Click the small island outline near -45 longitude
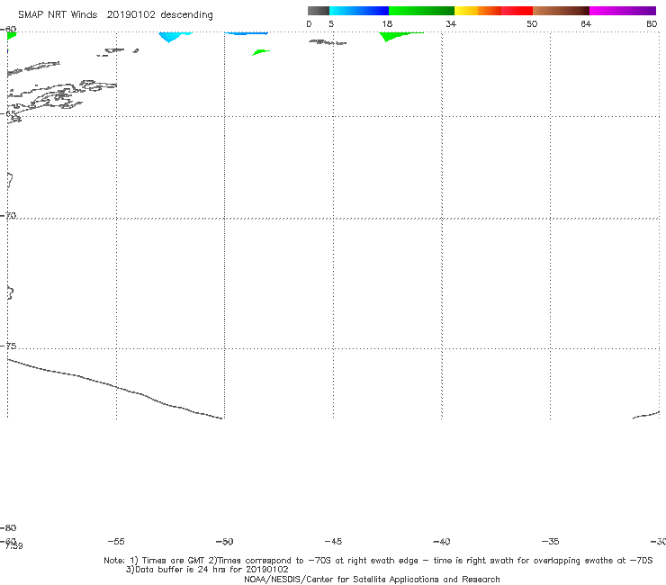666x585 pixels. click(328, 42)
